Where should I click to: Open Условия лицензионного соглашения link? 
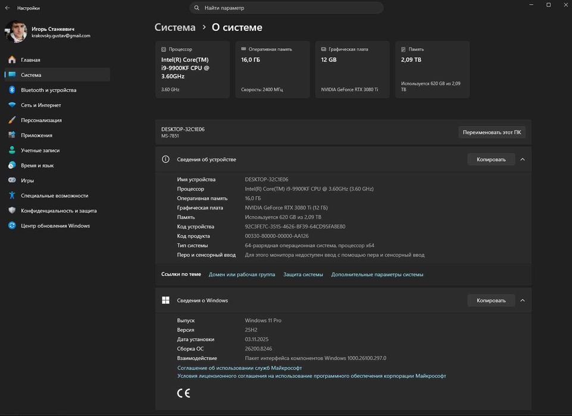tap(311, 376)
